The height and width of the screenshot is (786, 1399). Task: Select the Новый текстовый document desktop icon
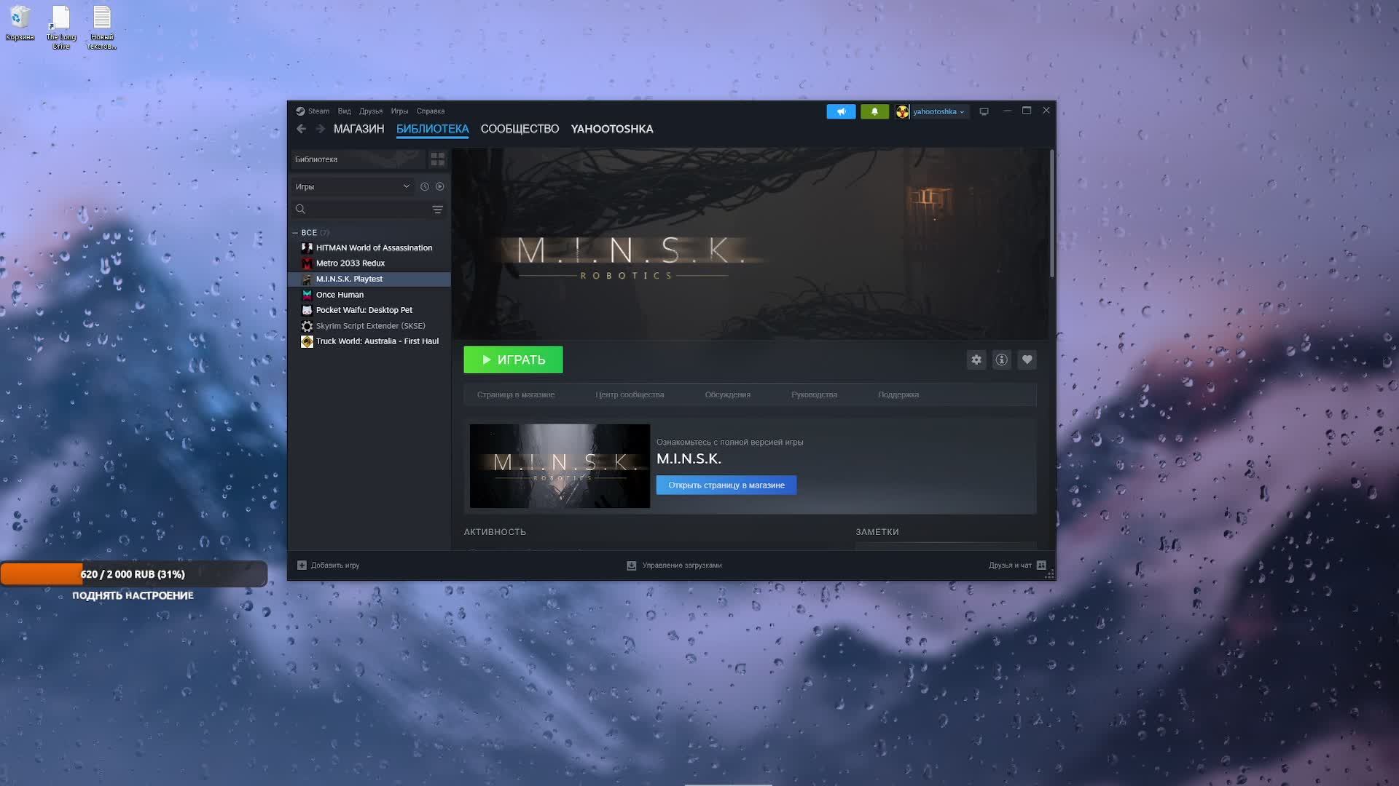click(102, 28)
